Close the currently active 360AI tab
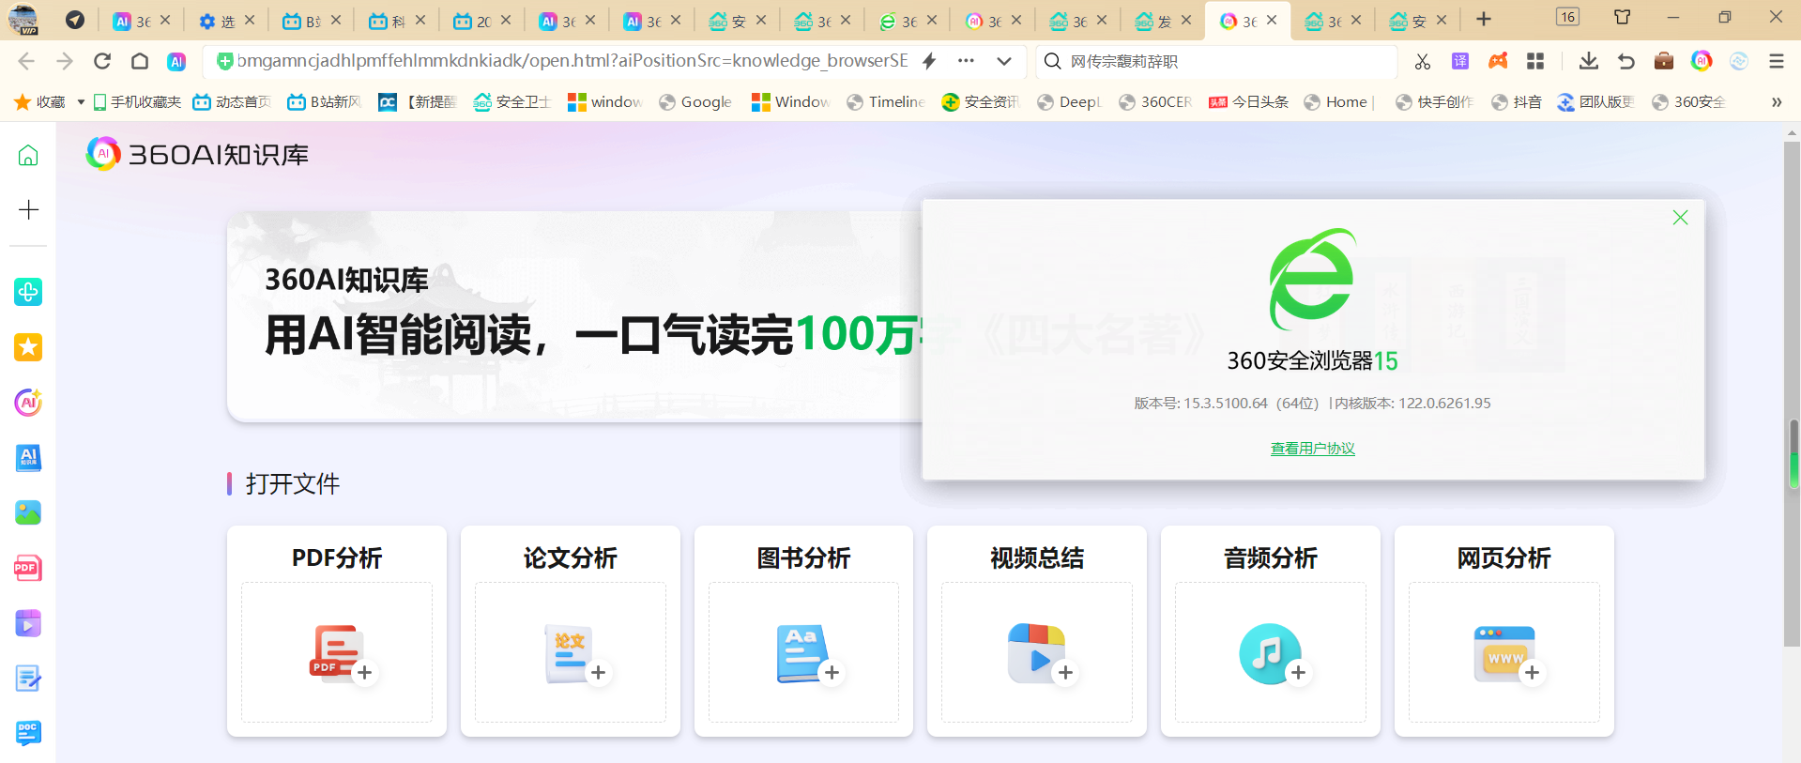1801x763 pixels. click(1272, 20)
